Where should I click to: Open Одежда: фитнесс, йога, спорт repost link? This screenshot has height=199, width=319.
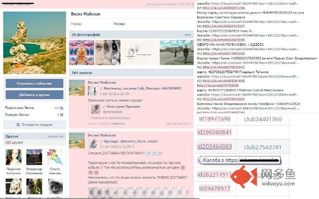[x=131, y=141]
